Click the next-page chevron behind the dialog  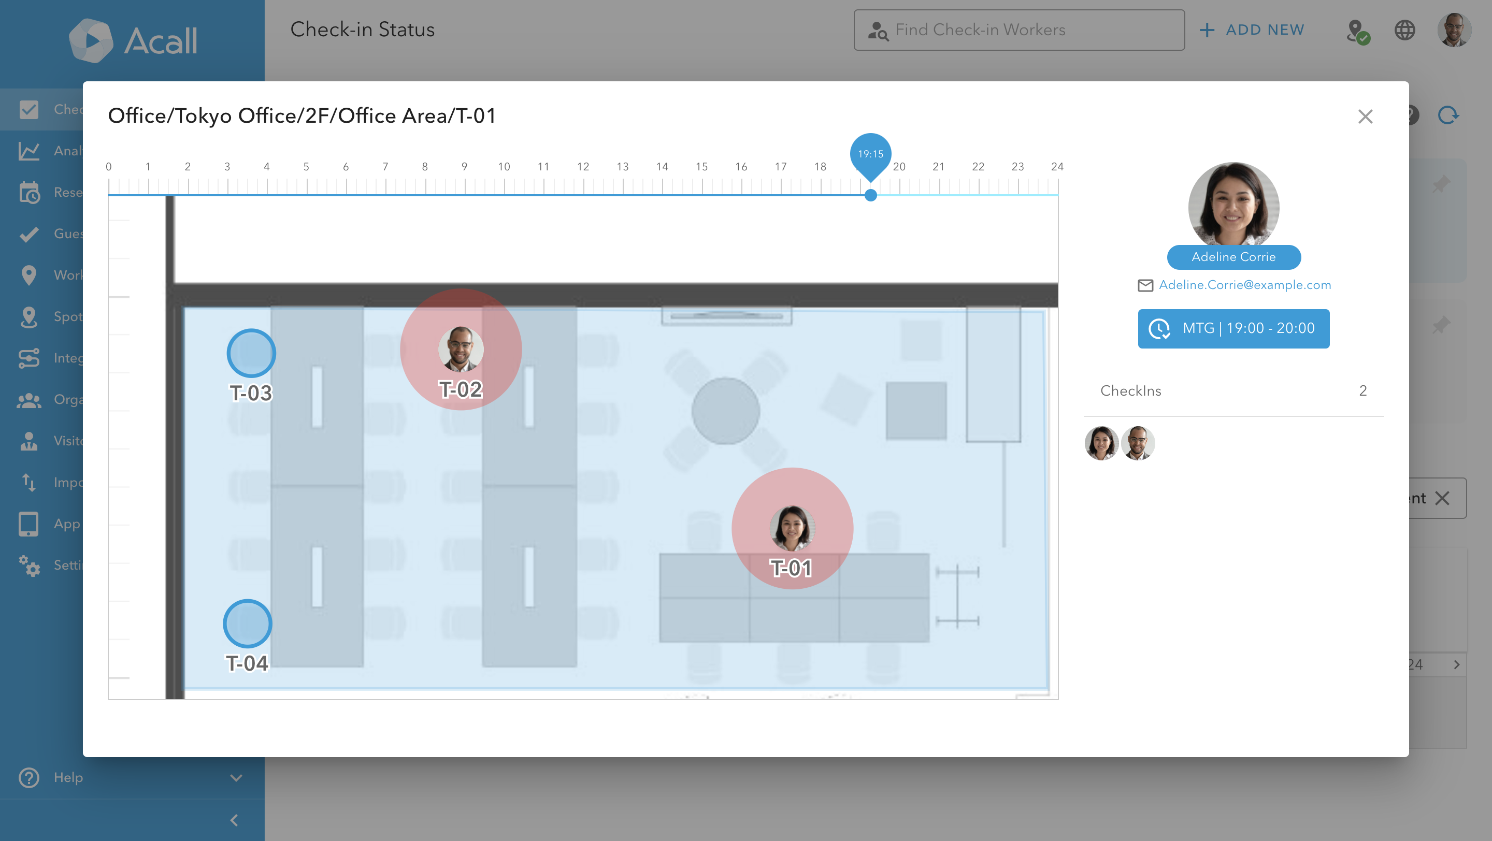point(1456,664)
